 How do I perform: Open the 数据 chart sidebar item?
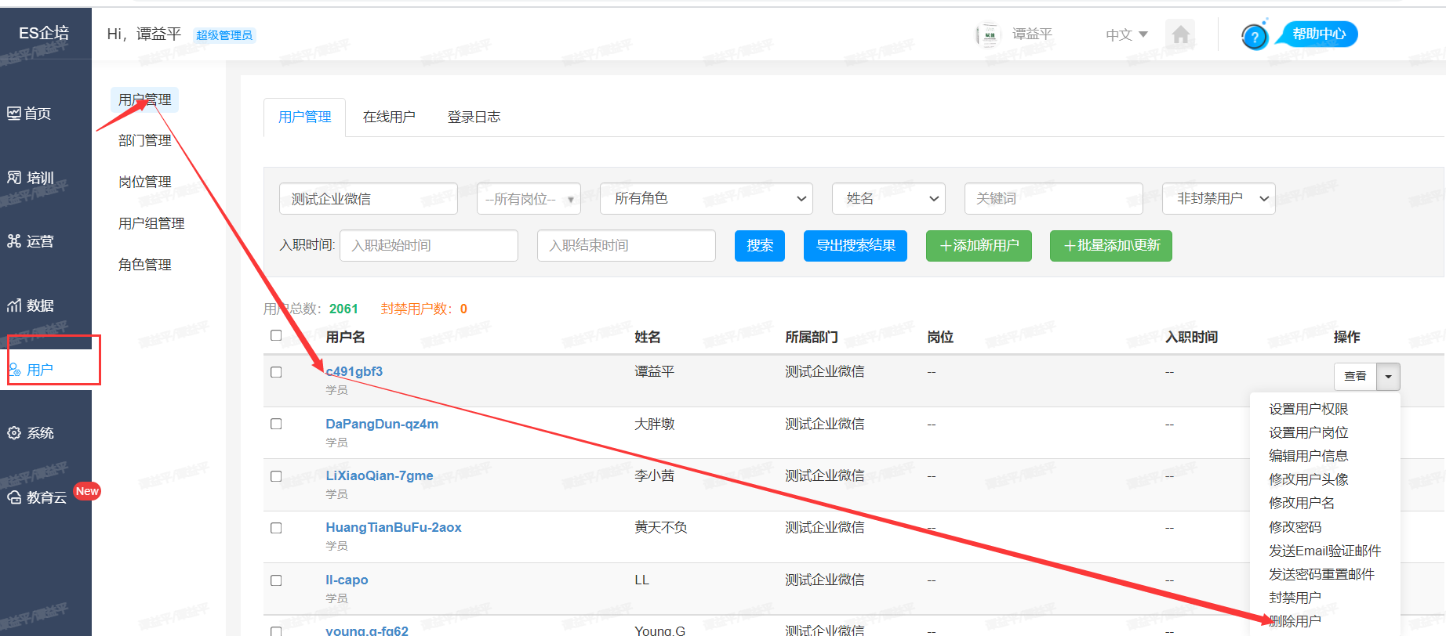tap(31, 305)
